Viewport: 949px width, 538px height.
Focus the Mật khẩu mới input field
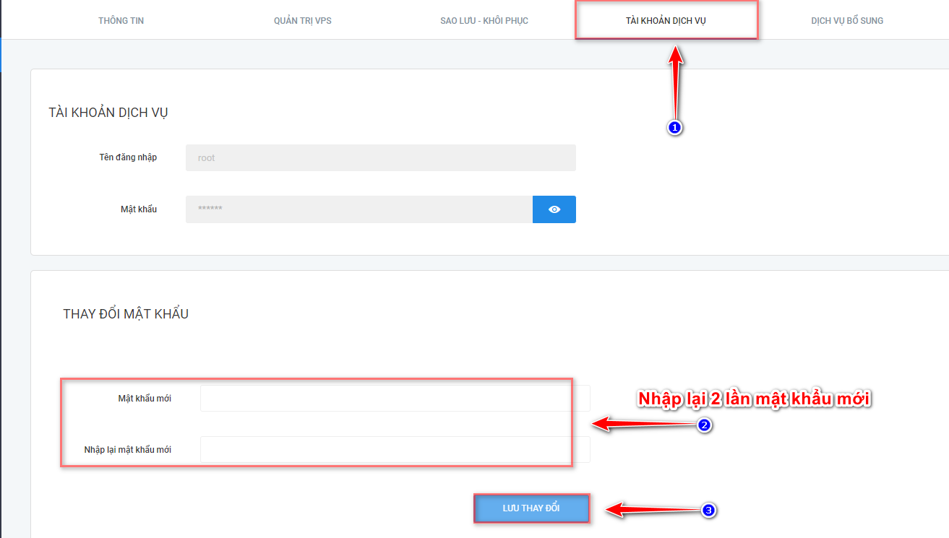395,398
